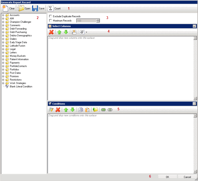Expand the Payments folder node
This screenshot has height=181, width=198.
click(x=3, y=63)
